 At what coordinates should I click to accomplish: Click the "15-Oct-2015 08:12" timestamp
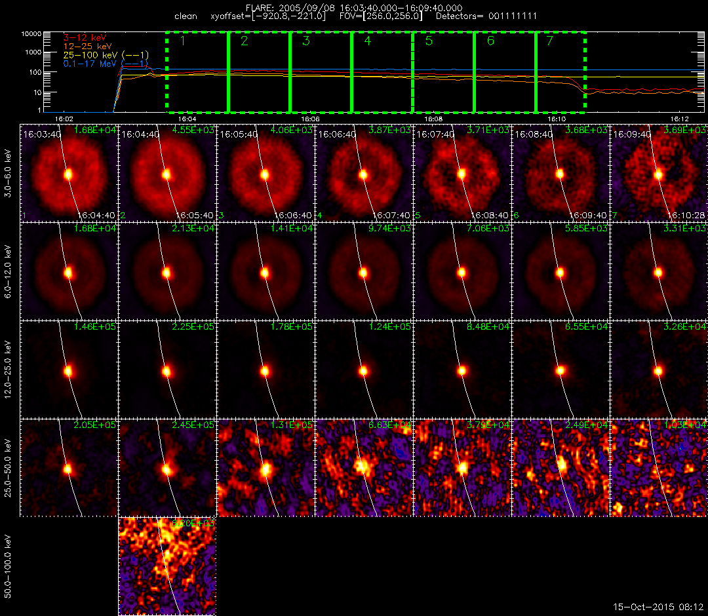(x=658, y=607)
